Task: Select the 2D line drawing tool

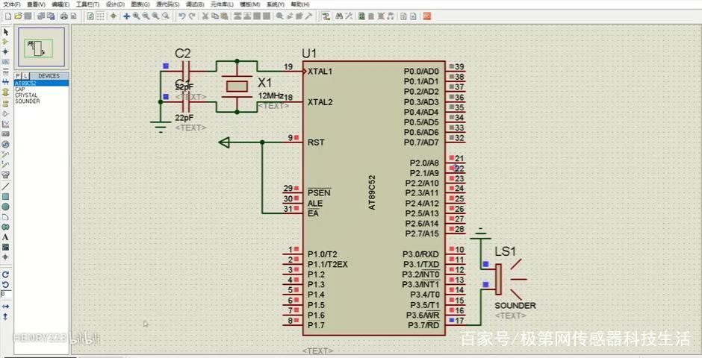Action: click(6, 186)
